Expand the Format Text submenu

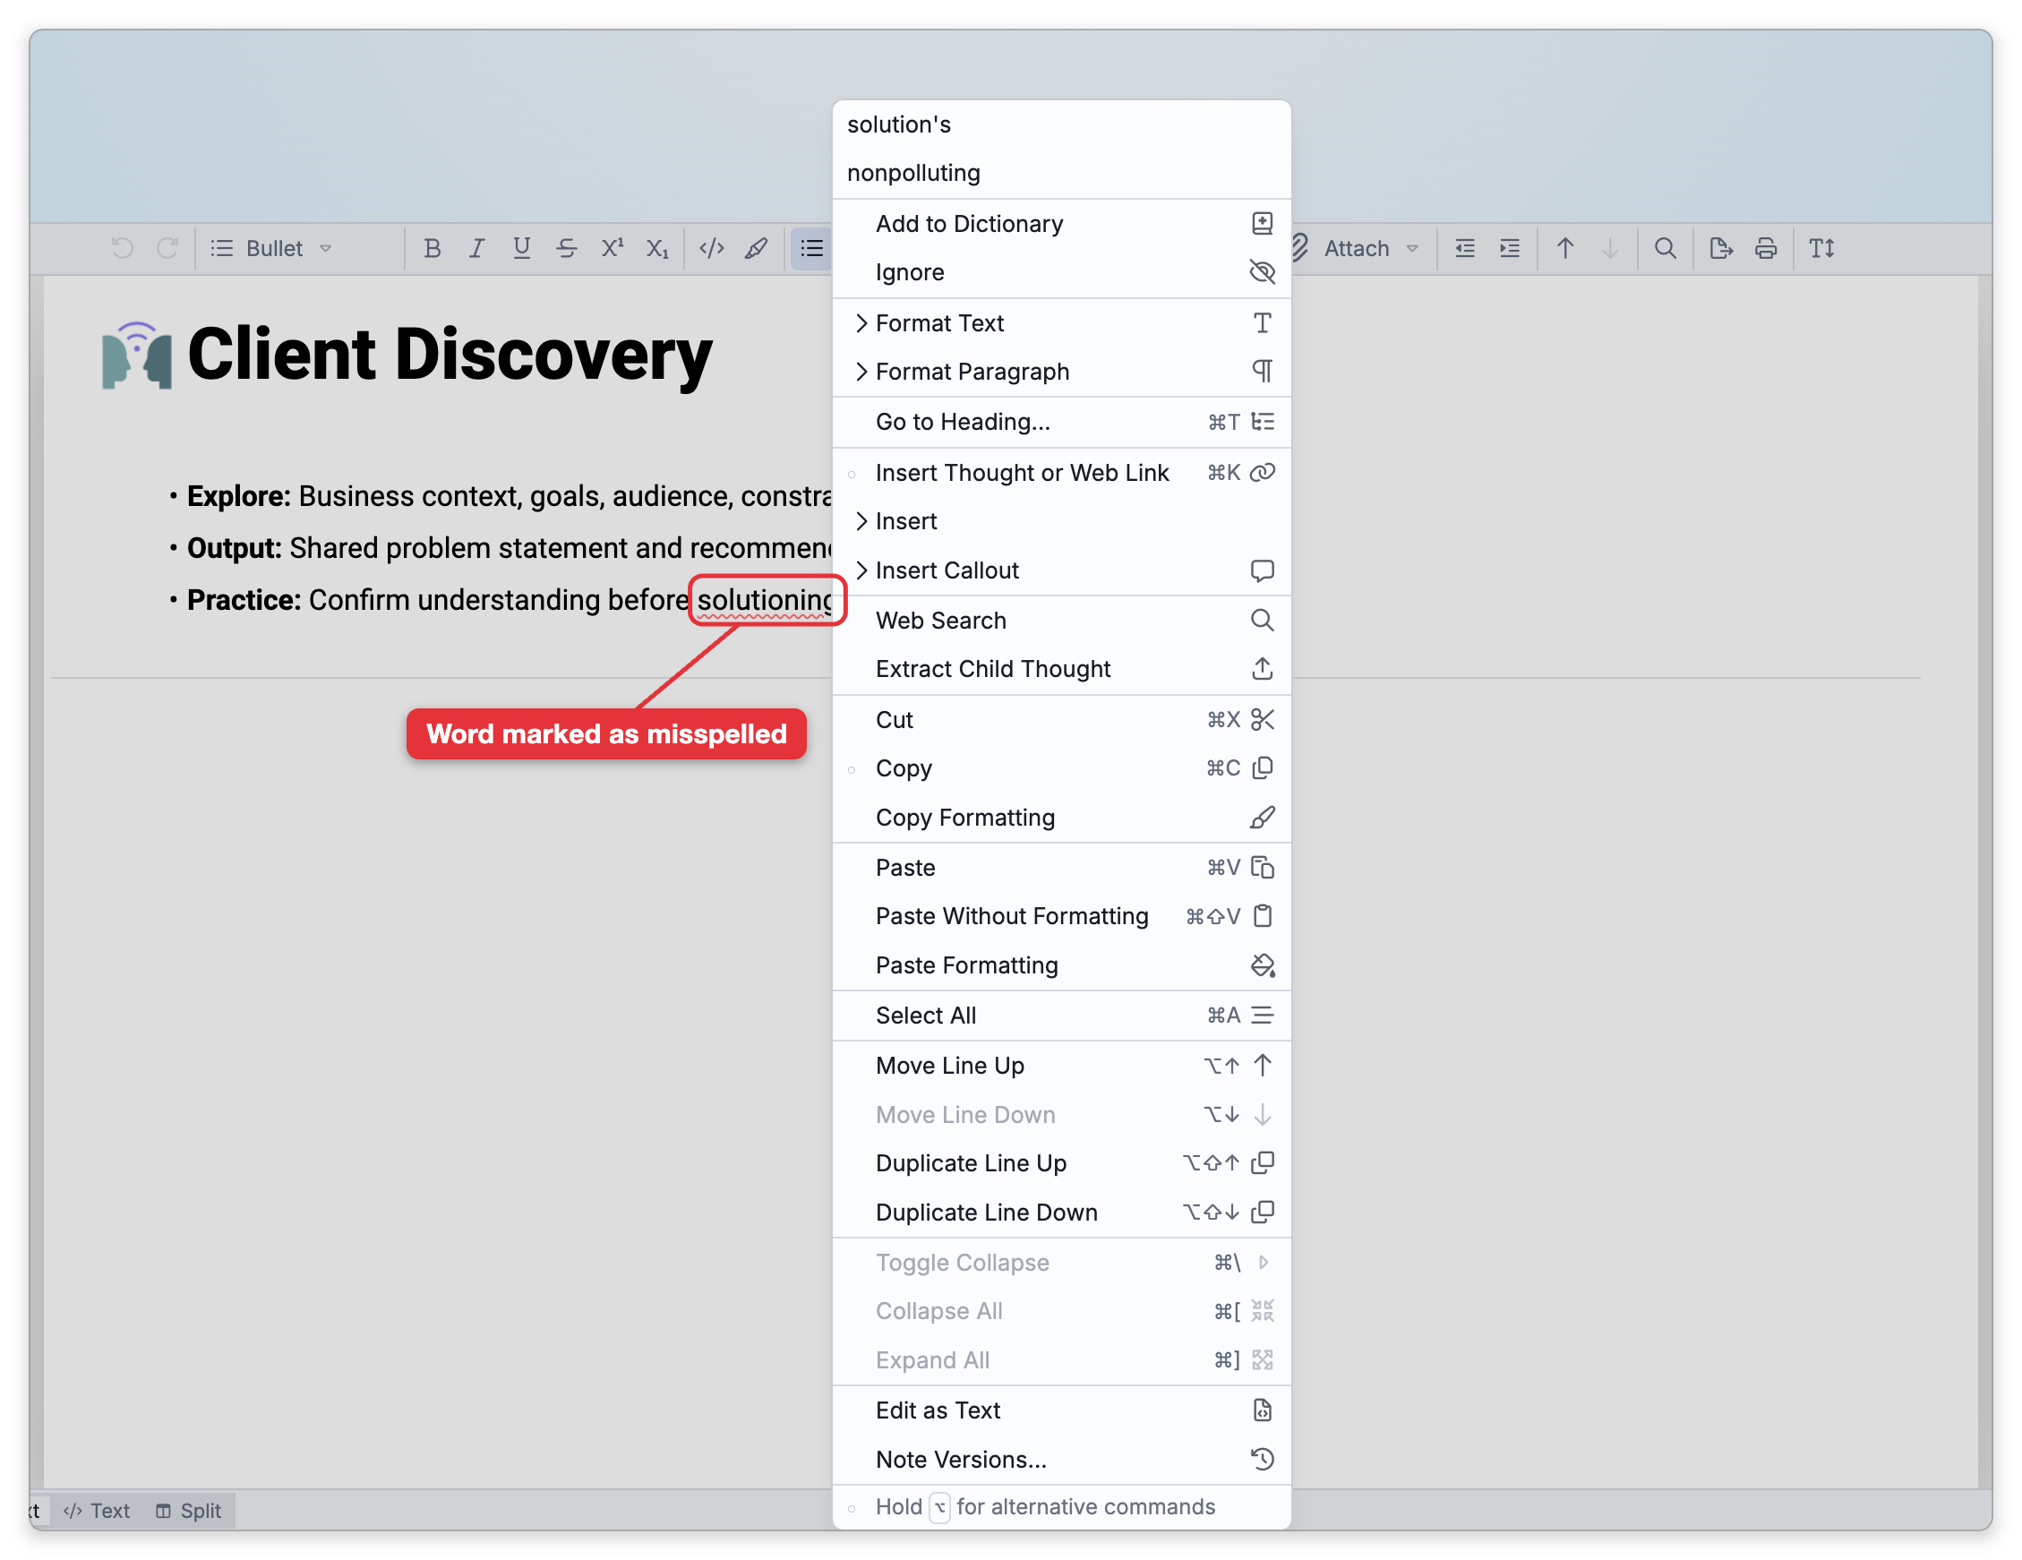point(1061,322)
